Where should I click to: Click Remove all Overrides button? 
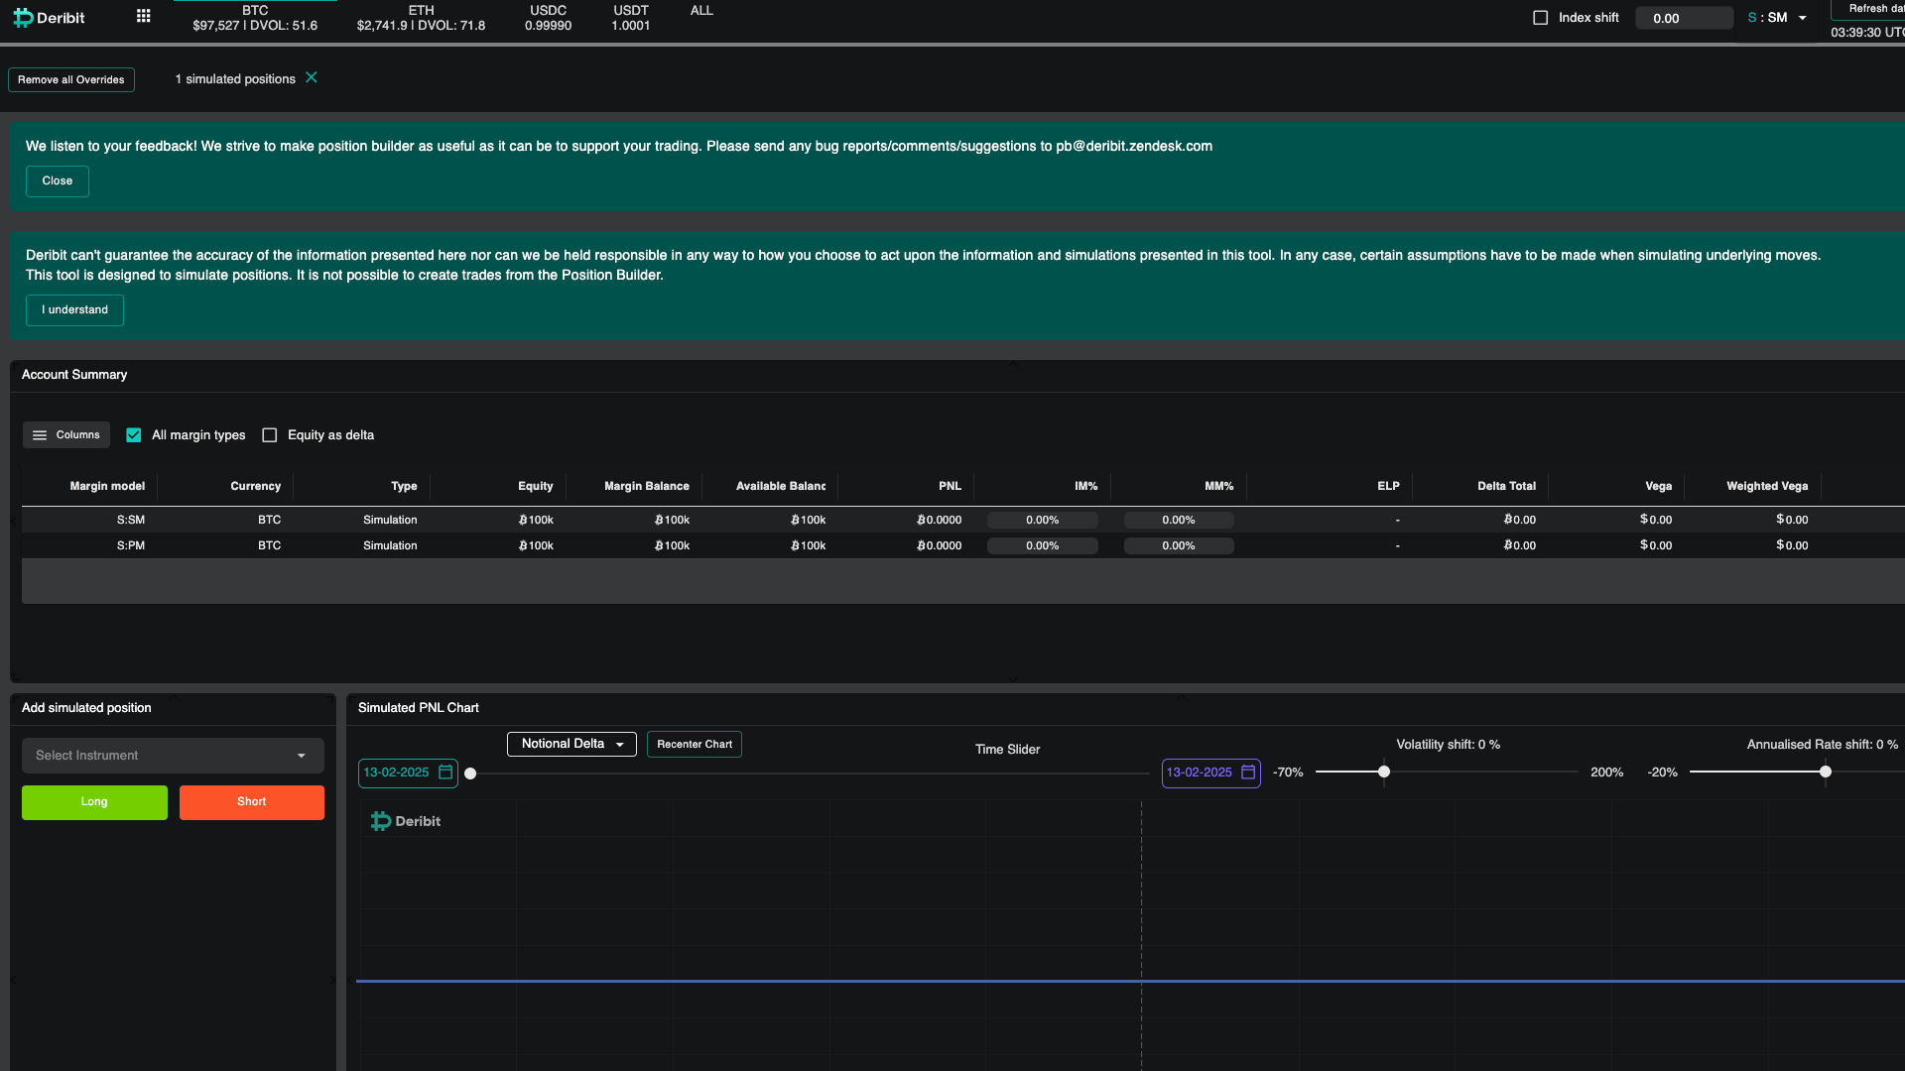coord(71,79)
